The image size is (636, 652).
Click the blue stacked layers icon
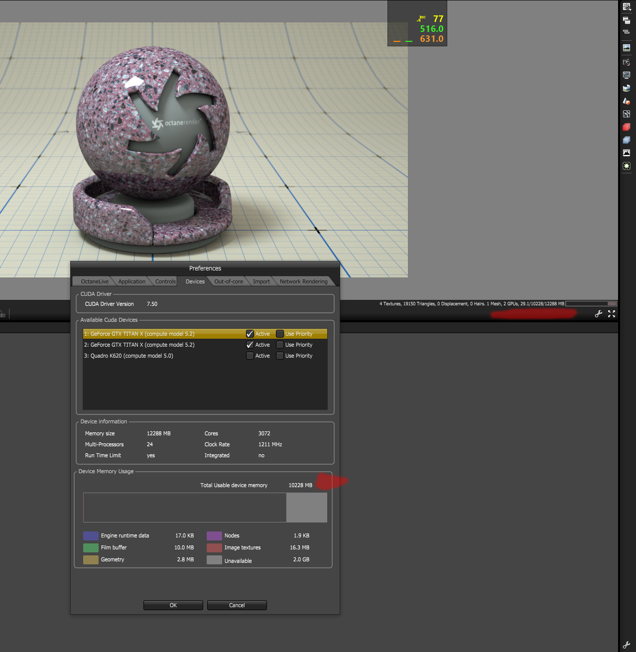tap(627, 140)
